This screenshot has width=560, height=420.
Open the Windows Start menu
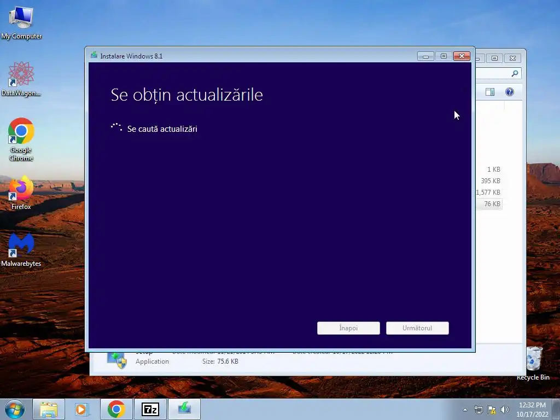tap(15, 409)
